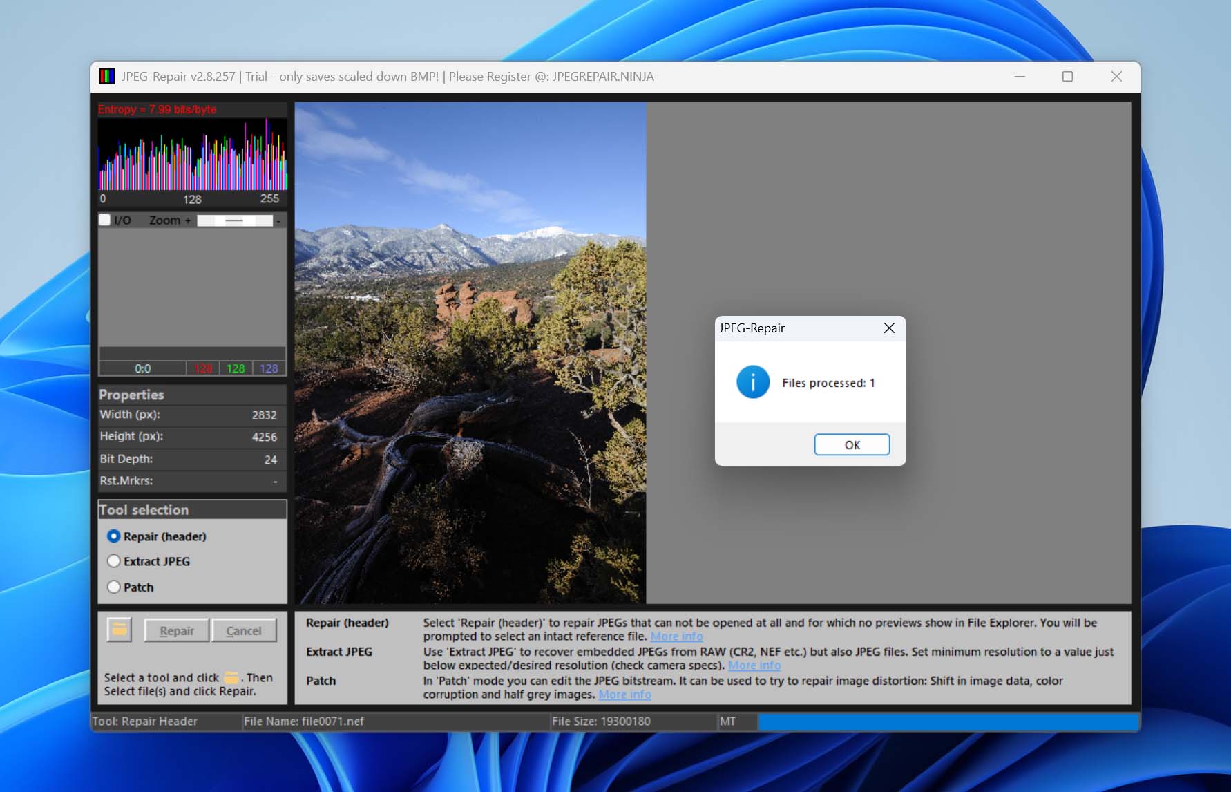Choose the Extract JPEG tool option
This screenshot has width=1231, height=792.
(114, 561)
